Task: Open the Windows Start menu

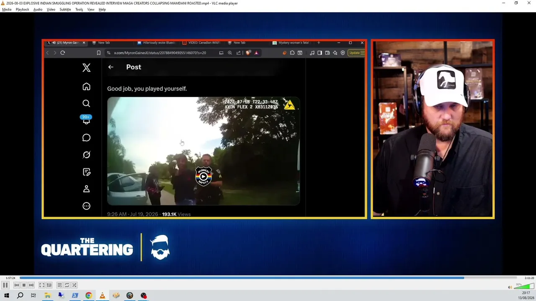Action: pos(6,296)
